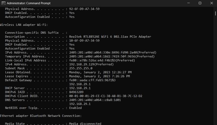Minimize the Command Prompt window

189,3
